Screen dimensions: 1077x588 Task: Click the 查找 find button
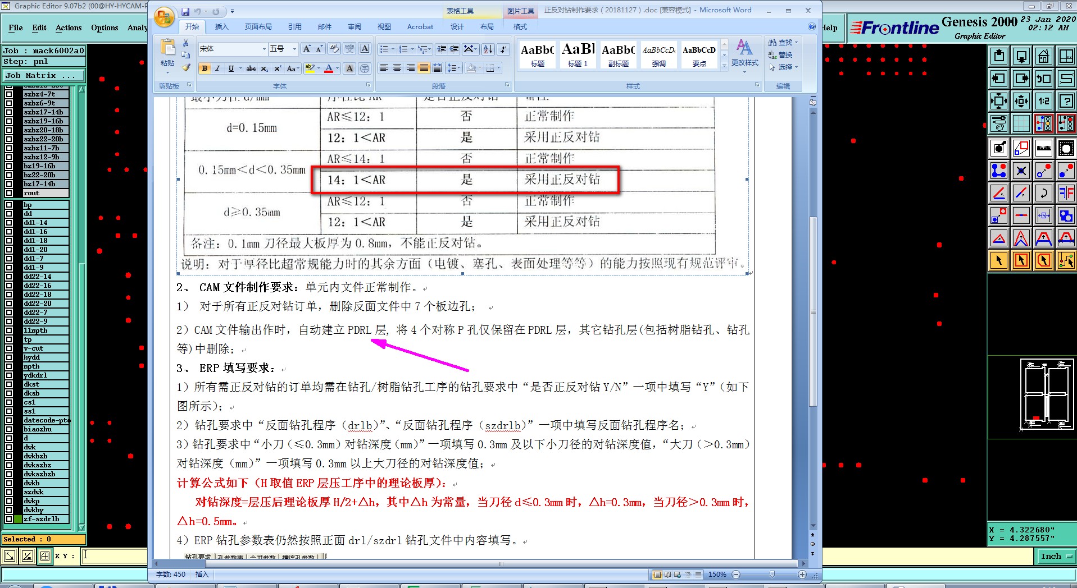(783, 43)
